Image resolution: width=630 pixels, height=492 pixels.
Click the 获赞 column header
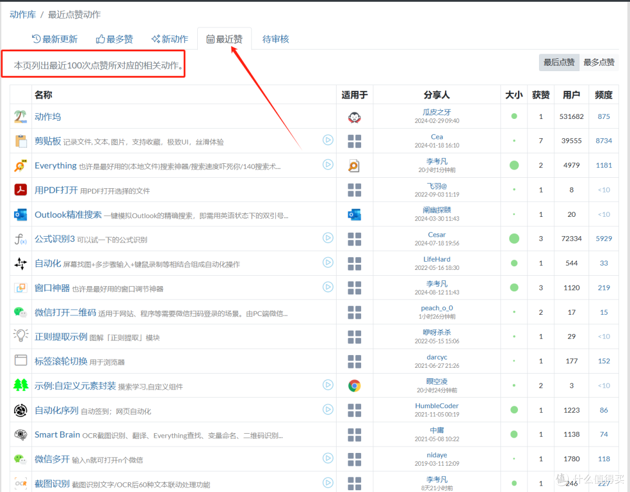[540, 95]
